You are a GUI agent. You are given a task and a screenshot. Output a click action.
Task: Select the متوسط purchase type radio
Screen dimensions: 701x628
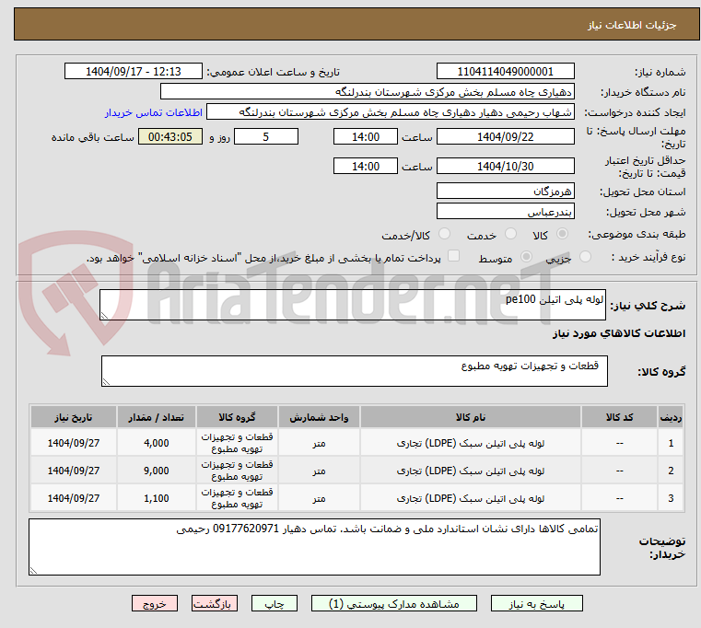(526, 257)
